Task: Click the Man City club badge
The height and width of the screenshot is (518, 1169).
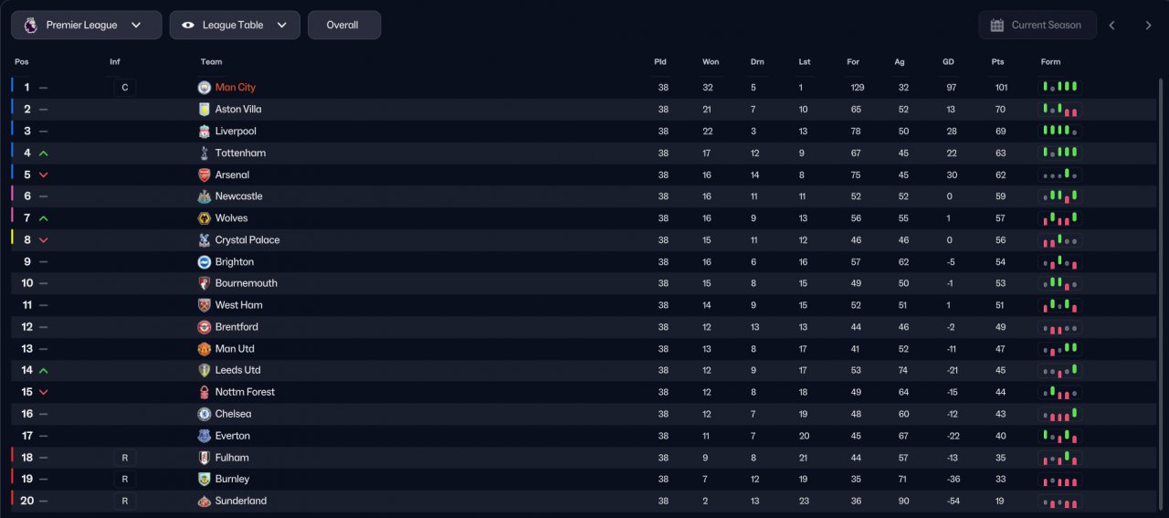Action: pyautogui.click(x=205, y=88)
